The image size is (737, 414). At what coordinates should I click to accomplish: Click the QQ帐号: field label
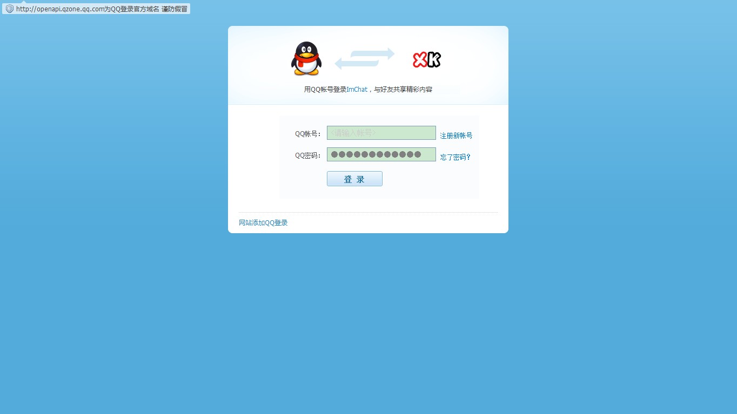pyautogui.click(x=307, y=134)
